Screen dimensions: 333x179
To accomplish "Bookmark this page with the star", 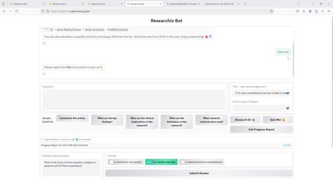I will click(271, 11).
